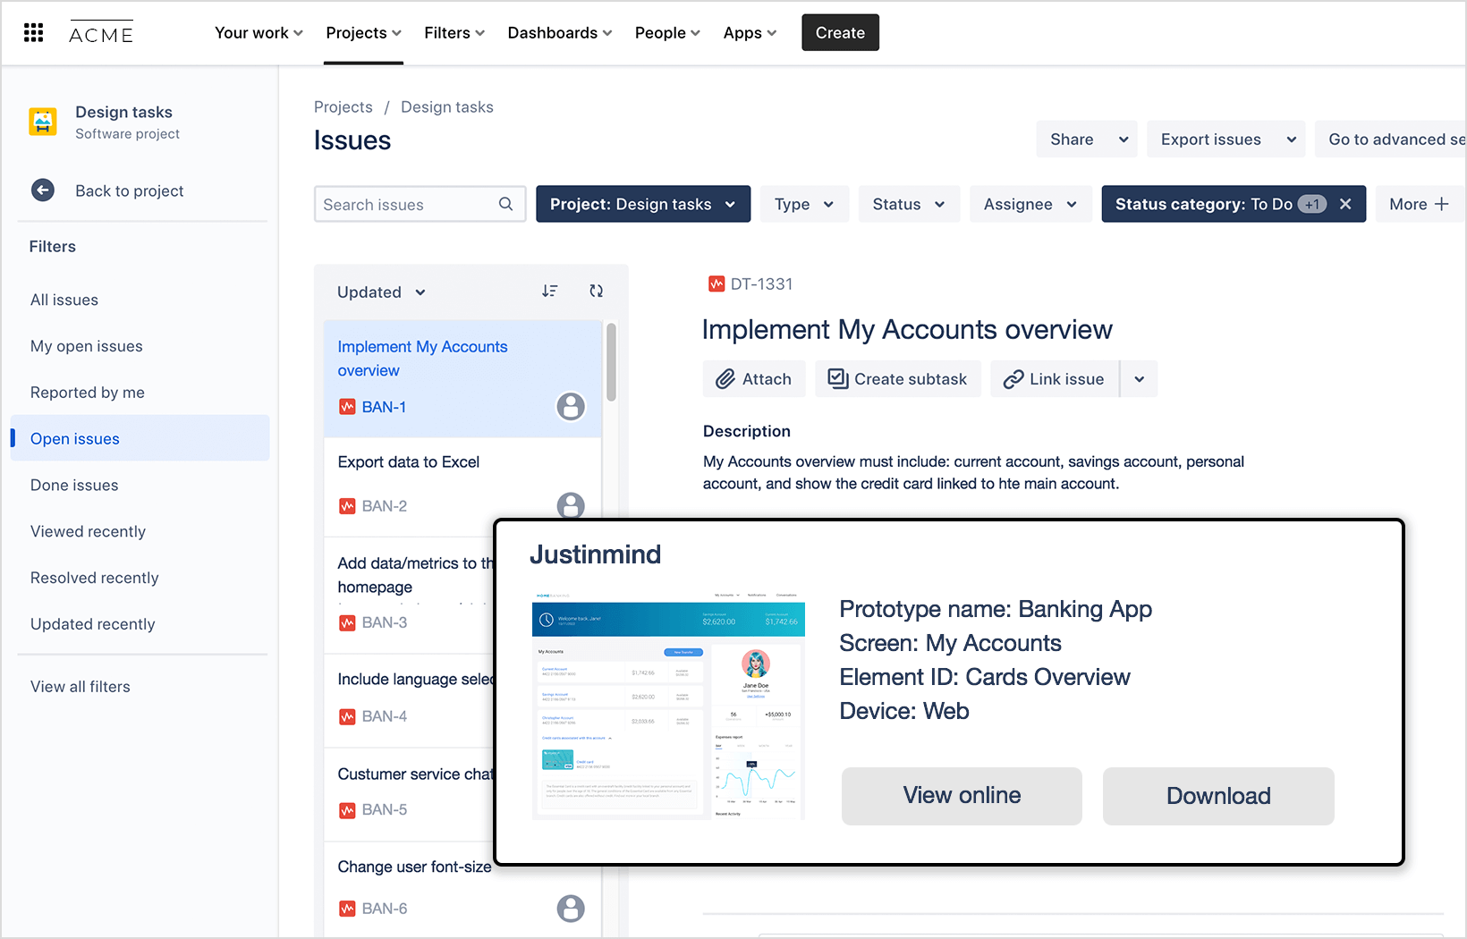
Task: Open issue Export data to Excel
Action: coord(409,461)
